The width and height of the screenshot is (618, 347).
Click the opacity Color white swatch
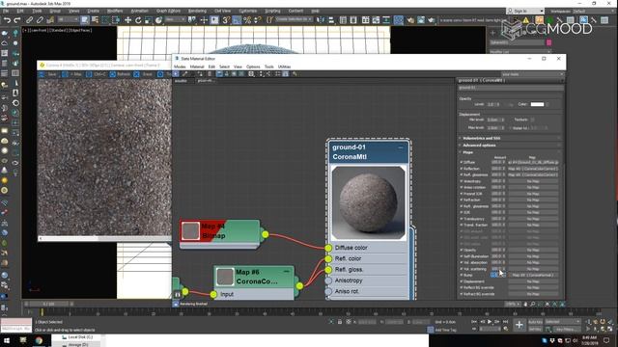click(537, 104)
